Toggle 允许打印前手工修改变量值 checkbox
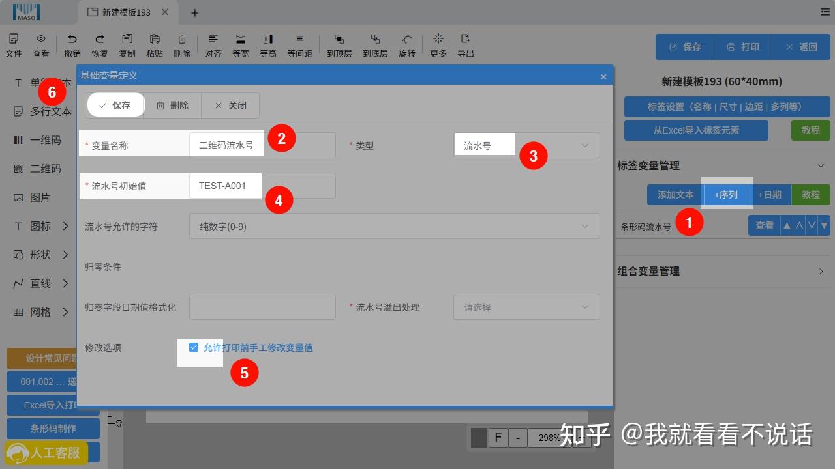This screenshot has height=469, width=835. (194, 347)
